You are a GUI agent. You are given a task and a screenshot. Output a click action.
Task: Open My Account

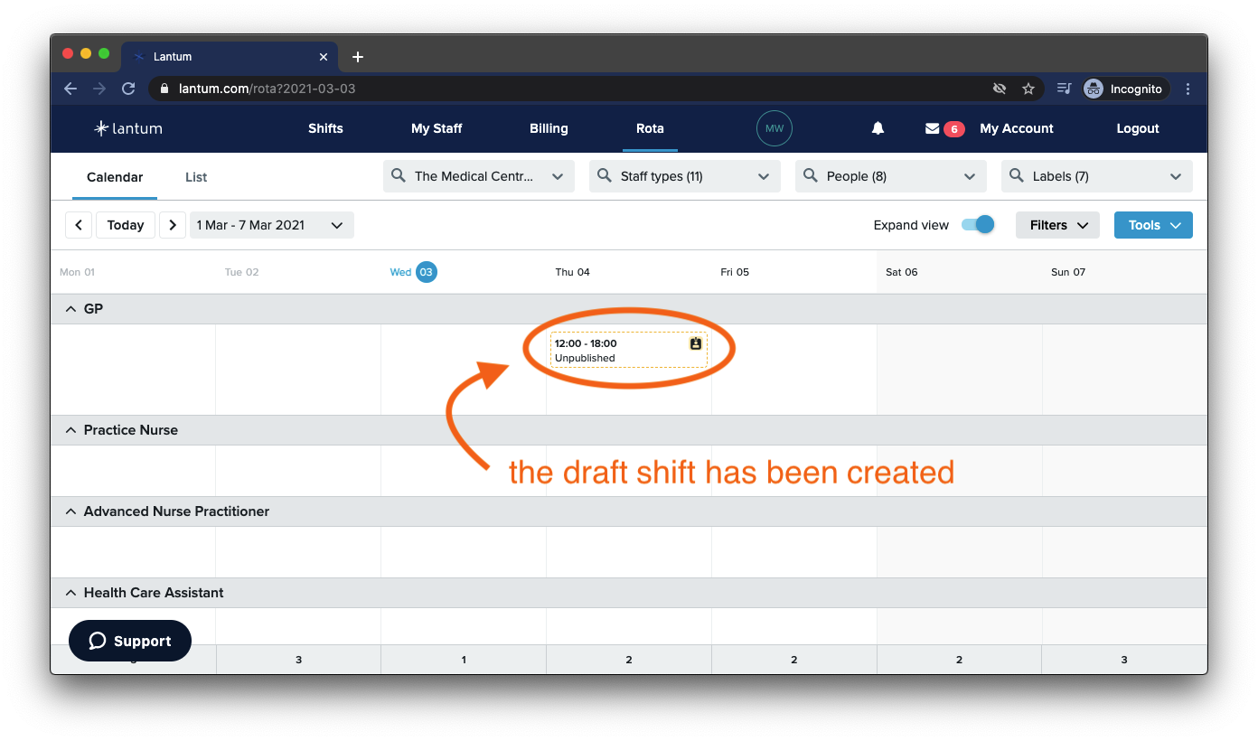pos(1017,128)
